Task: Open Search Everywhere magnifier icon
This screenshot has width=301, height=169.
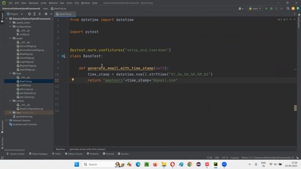Action: [x=288, y=8]
